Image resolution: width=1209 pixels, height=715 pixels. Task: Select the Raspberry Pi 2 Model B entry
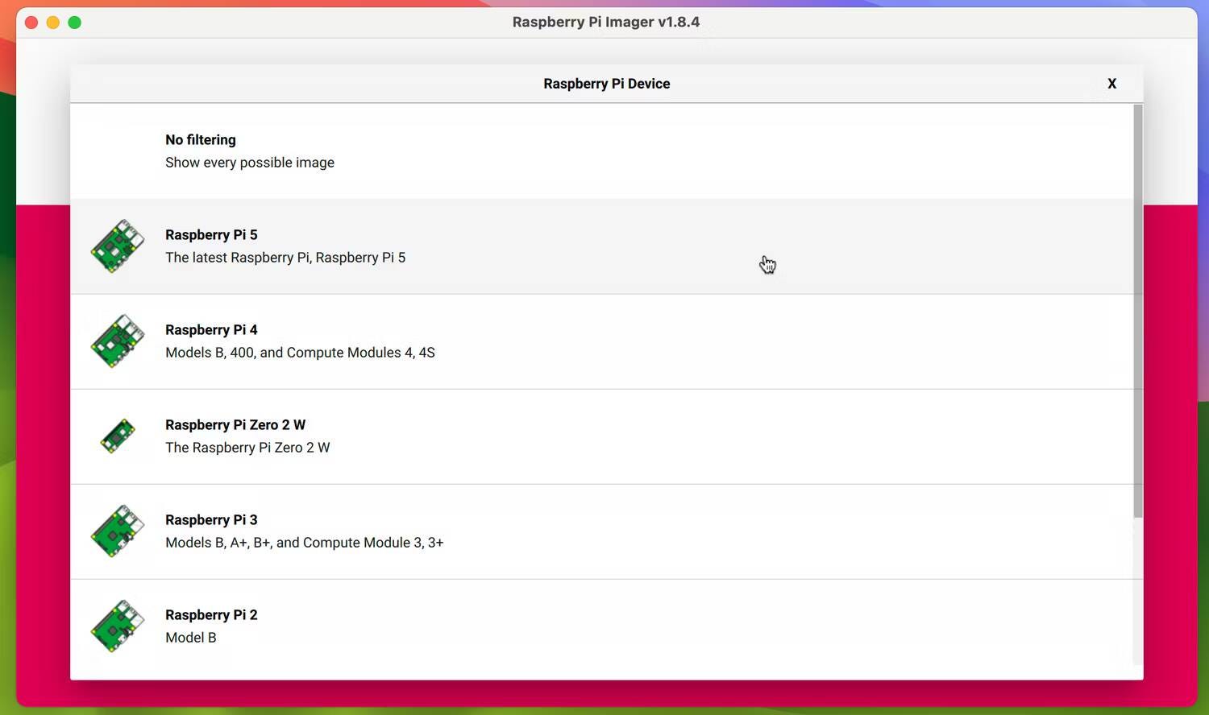564,626
